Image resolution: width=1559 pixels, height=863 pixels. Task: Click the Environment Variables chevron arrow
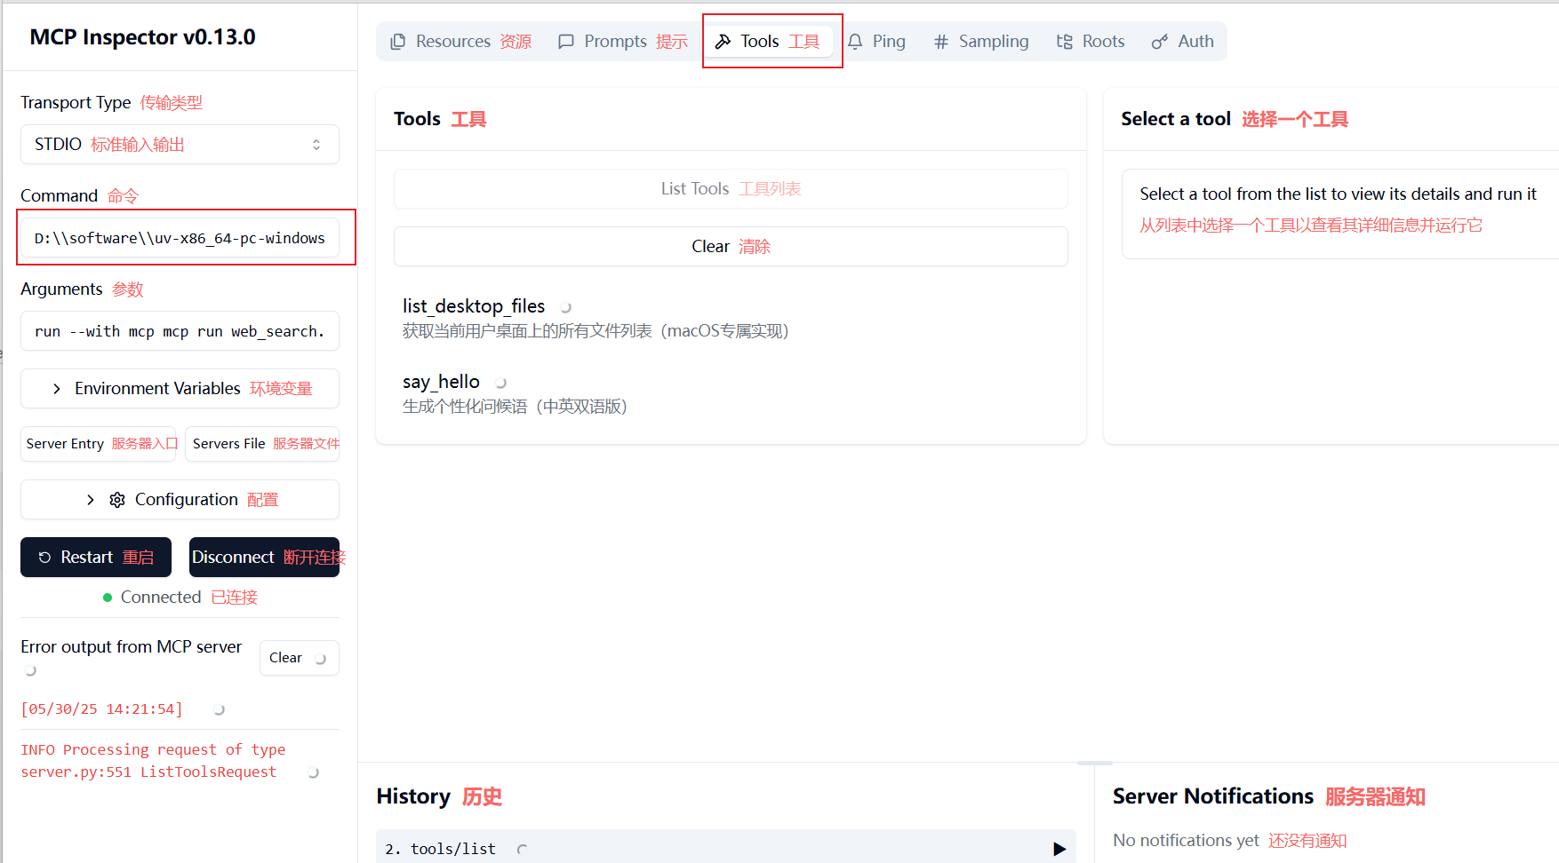pyautogui.click(x=57, y=389)
